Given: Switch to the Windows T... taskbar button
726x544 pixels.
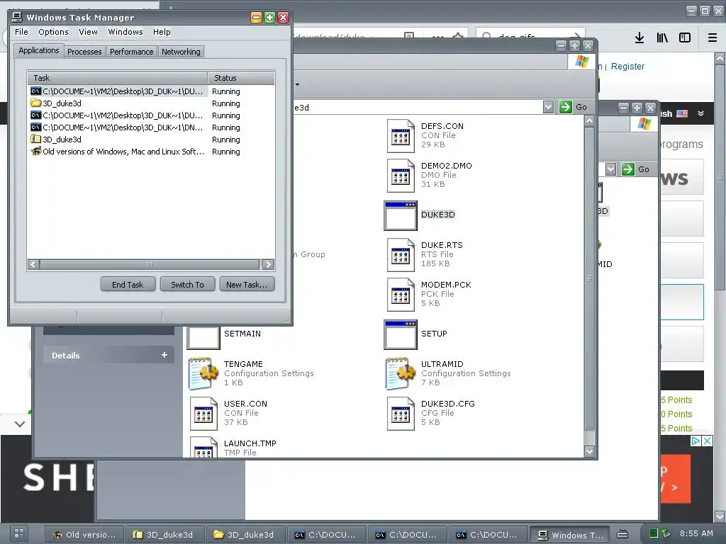Looking at the screenshot, I should pos(570,535).
